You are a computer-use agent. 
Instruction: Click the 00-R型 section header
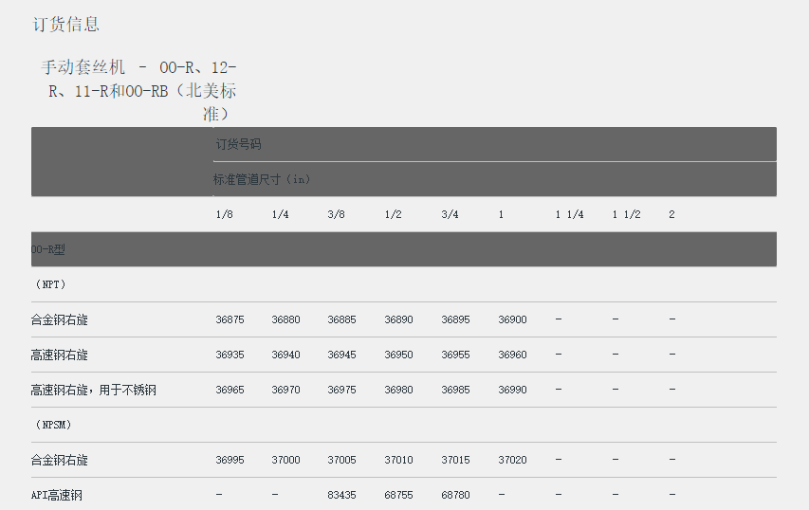coord(48,250)
